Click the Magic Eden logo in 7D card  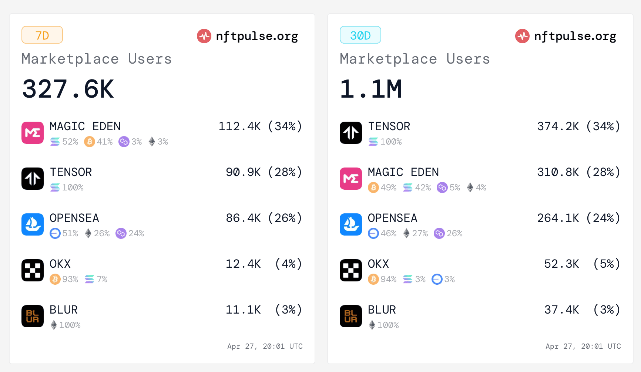point(33,133)
